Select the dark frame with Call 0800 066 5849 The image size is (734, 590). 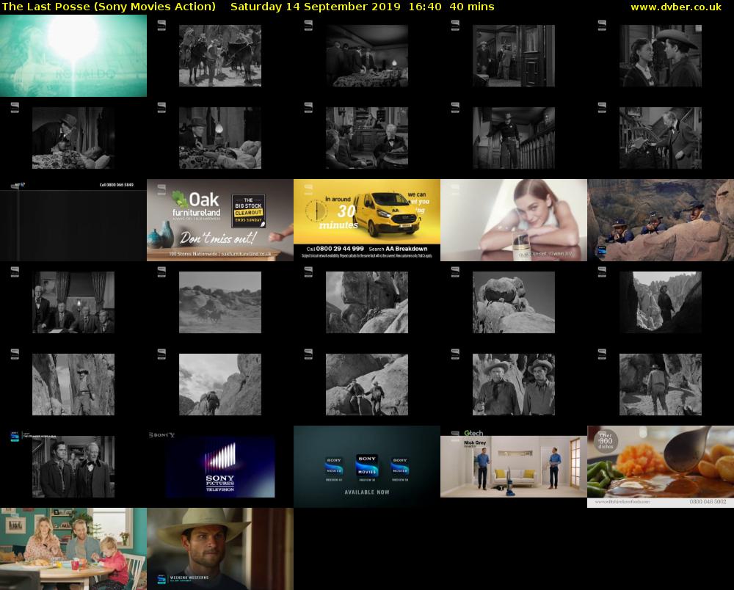[73, 220]
